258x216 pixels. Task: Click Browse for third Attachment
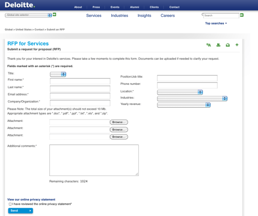click(x=119, y=137)
